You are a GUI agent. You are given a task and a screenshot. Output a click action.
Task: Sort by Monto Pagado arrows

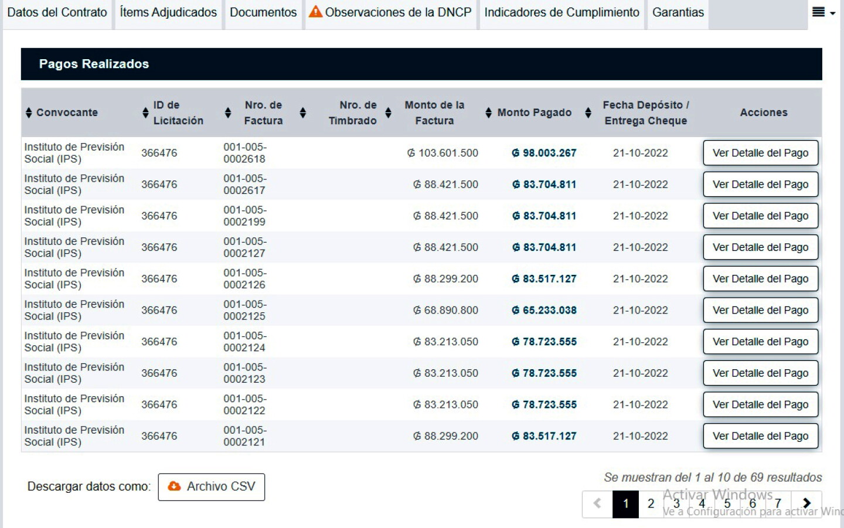tap(488, 113)
